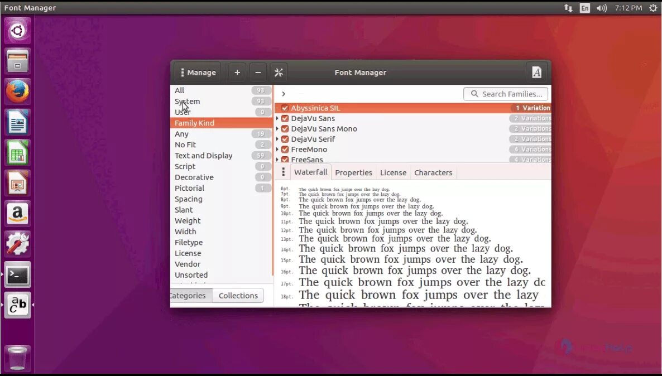Open Terminal from the launcher

pos(17,275)
